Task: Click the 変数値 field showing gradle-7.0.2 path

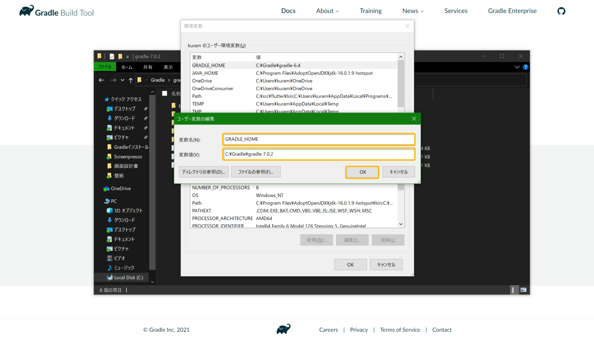Action: 319,154
